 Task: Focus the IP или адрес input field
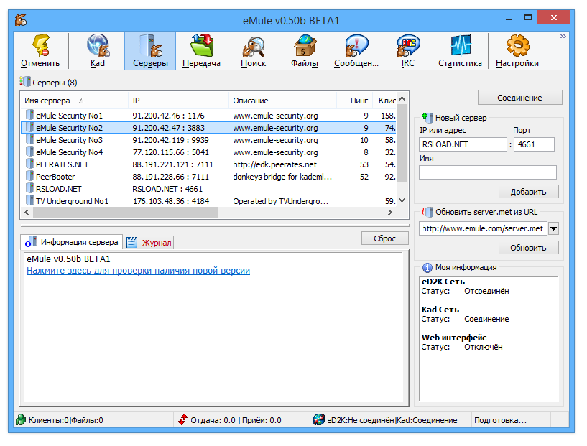click(463, 144)
